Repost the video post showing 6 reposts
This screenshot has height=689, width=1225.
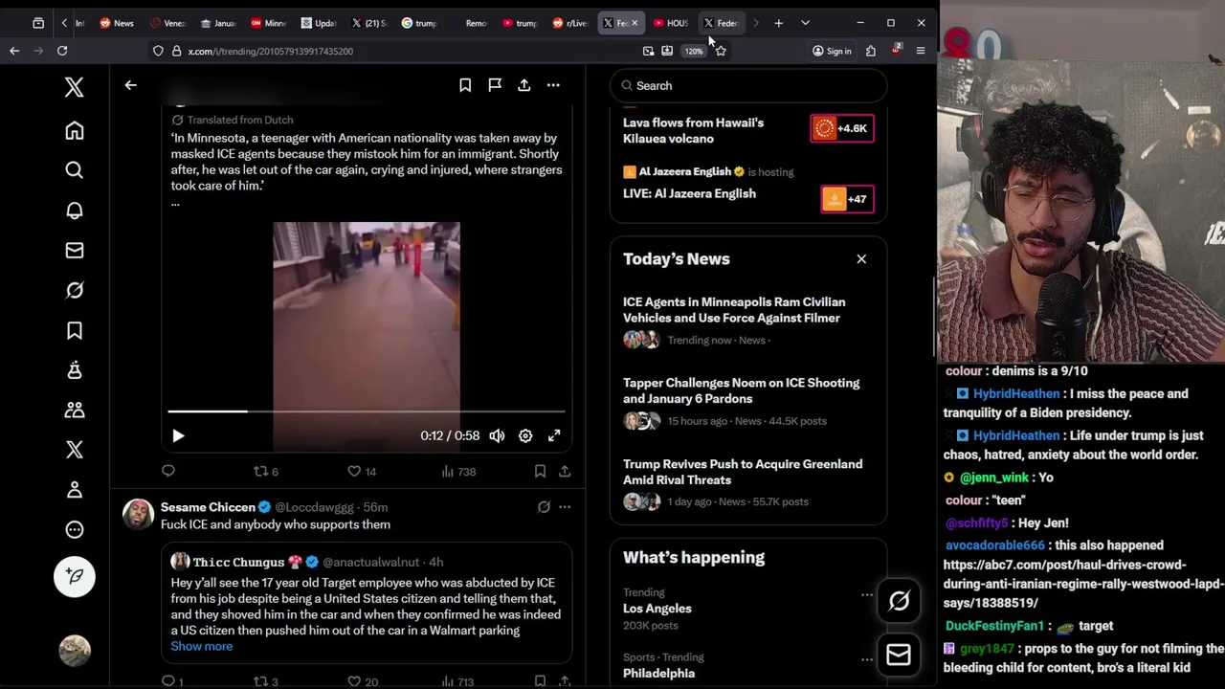[265, 471]
